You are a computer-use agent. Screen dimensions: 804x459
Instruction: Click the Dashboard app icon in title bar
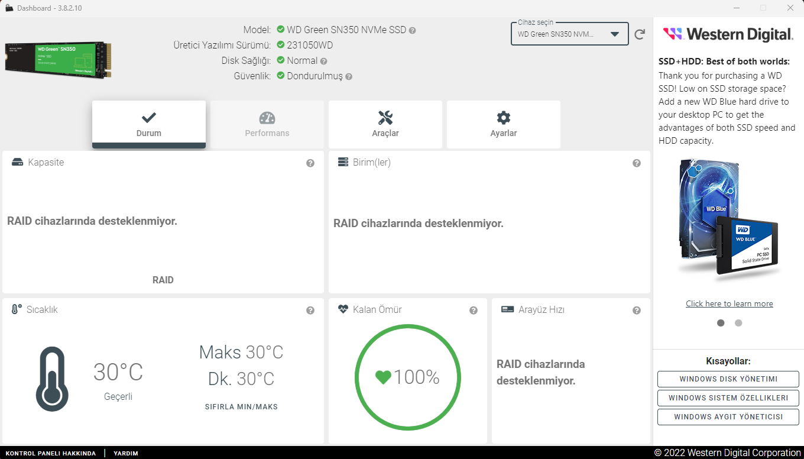pyautogui.click(x=9, y=8)
